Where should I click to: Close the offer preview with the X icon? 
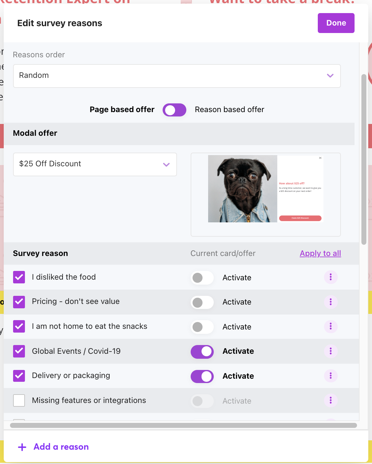[x=320, y=158]
